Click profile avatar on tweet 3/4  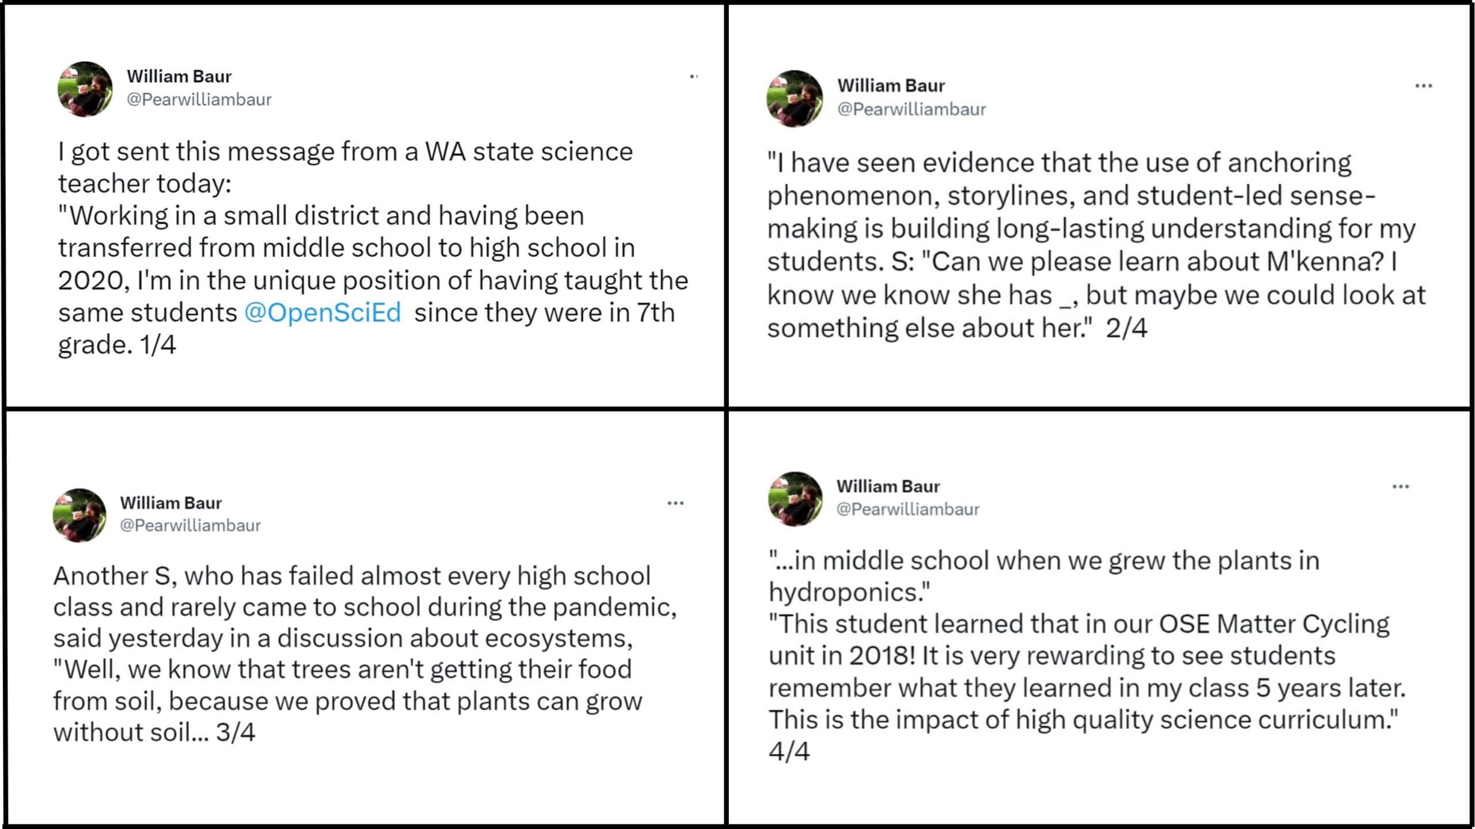tap(80, 515)
